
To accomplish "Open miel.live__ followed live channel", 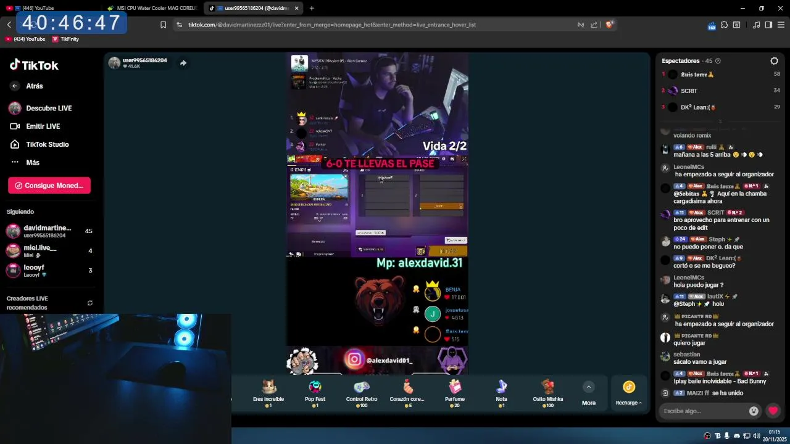I will tap(49, 251).
